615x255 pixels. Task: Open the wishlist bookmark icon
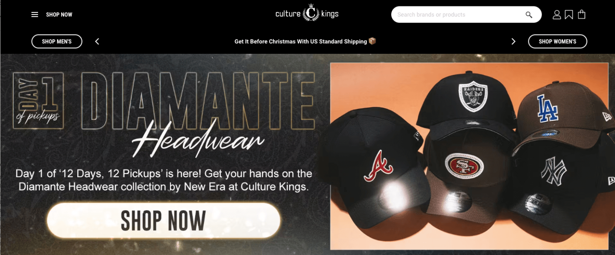click(569, 15)
